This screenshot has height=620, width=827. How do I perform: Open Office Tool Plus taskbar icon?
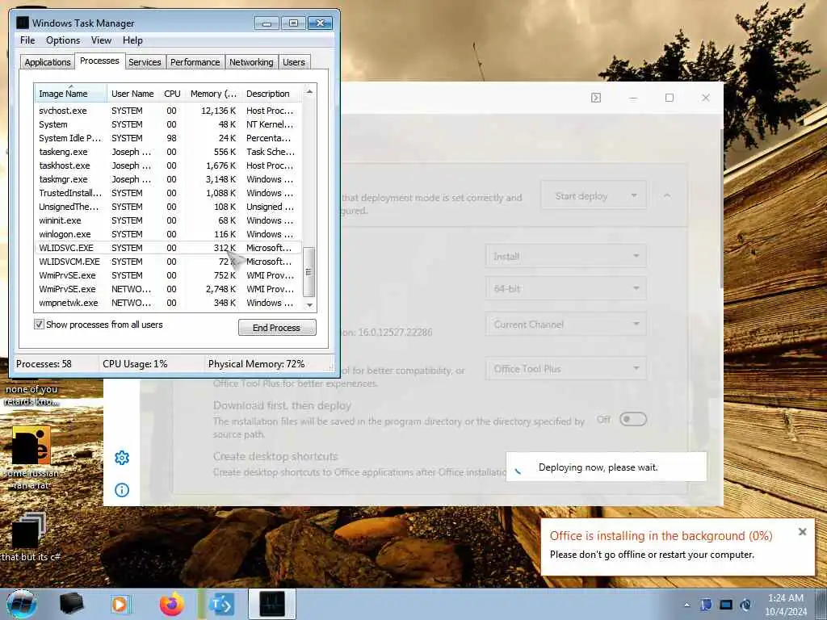(221, 604)
